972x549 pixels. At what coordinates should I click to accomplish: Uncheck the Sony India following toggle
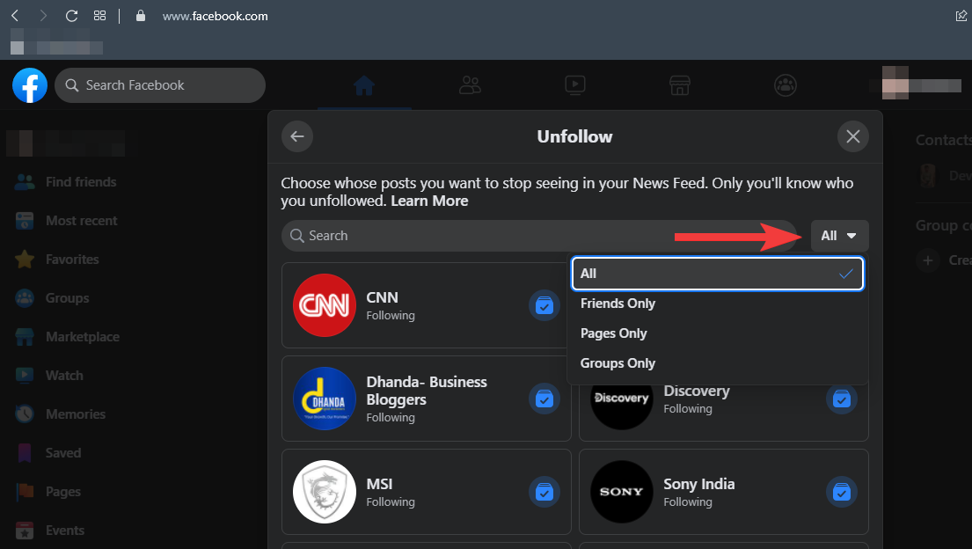click(x=842, y=492)
